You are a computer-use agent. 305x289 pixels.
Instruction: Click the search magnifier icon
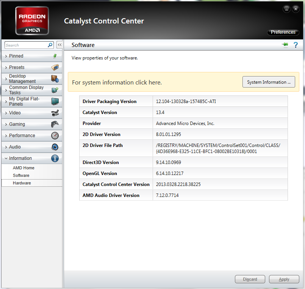tap(50, 45)
